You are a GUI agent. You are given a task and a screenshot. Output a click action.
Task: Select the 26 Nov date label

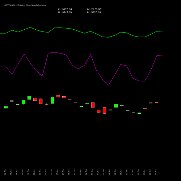coord(51,172)
